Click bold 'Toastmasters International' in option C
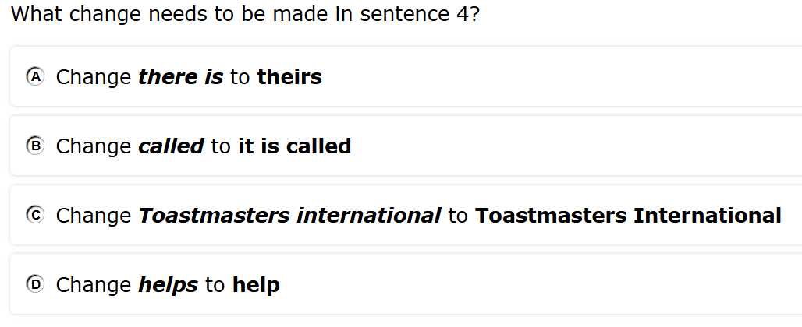The height and width of the screenshot is (327, 802). [x=628, y=216]
